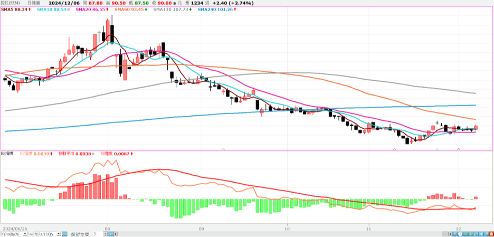Click the 12 month axis label
The image size is (494, 237).
click(459, 227)
